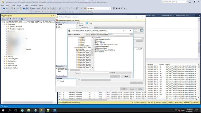Viewport: 201px width, 113px height.
Task: Expand System Databases in Object Explorer
Action: pyautogui.click(x=6, y=26)
